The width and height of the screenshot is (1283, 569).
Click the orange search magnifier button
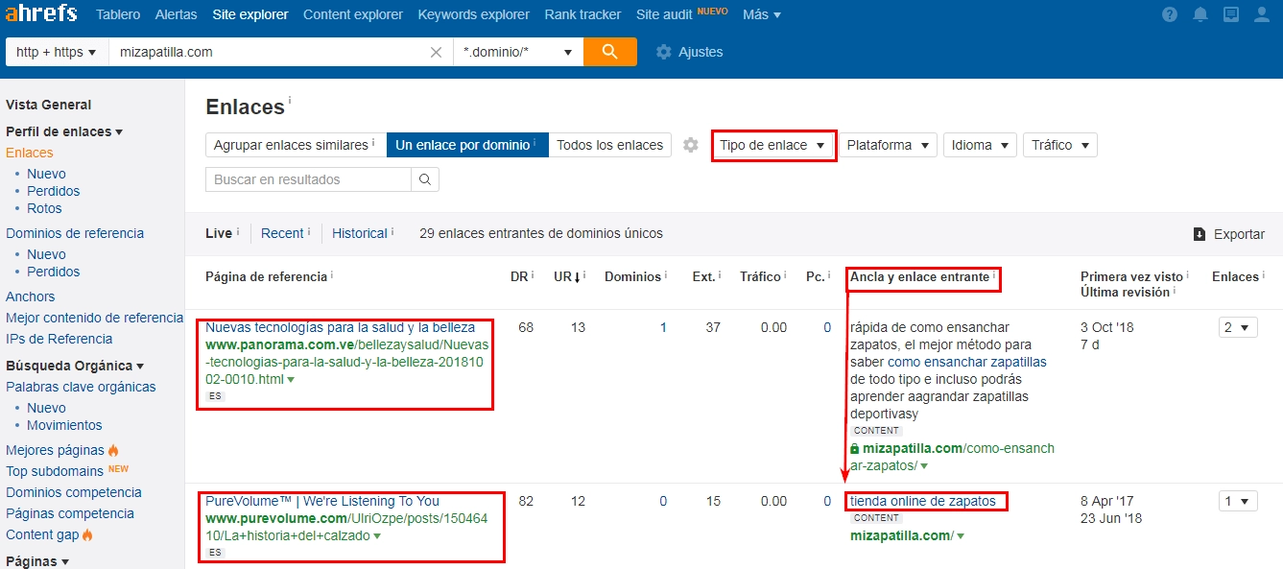point(609,52)
